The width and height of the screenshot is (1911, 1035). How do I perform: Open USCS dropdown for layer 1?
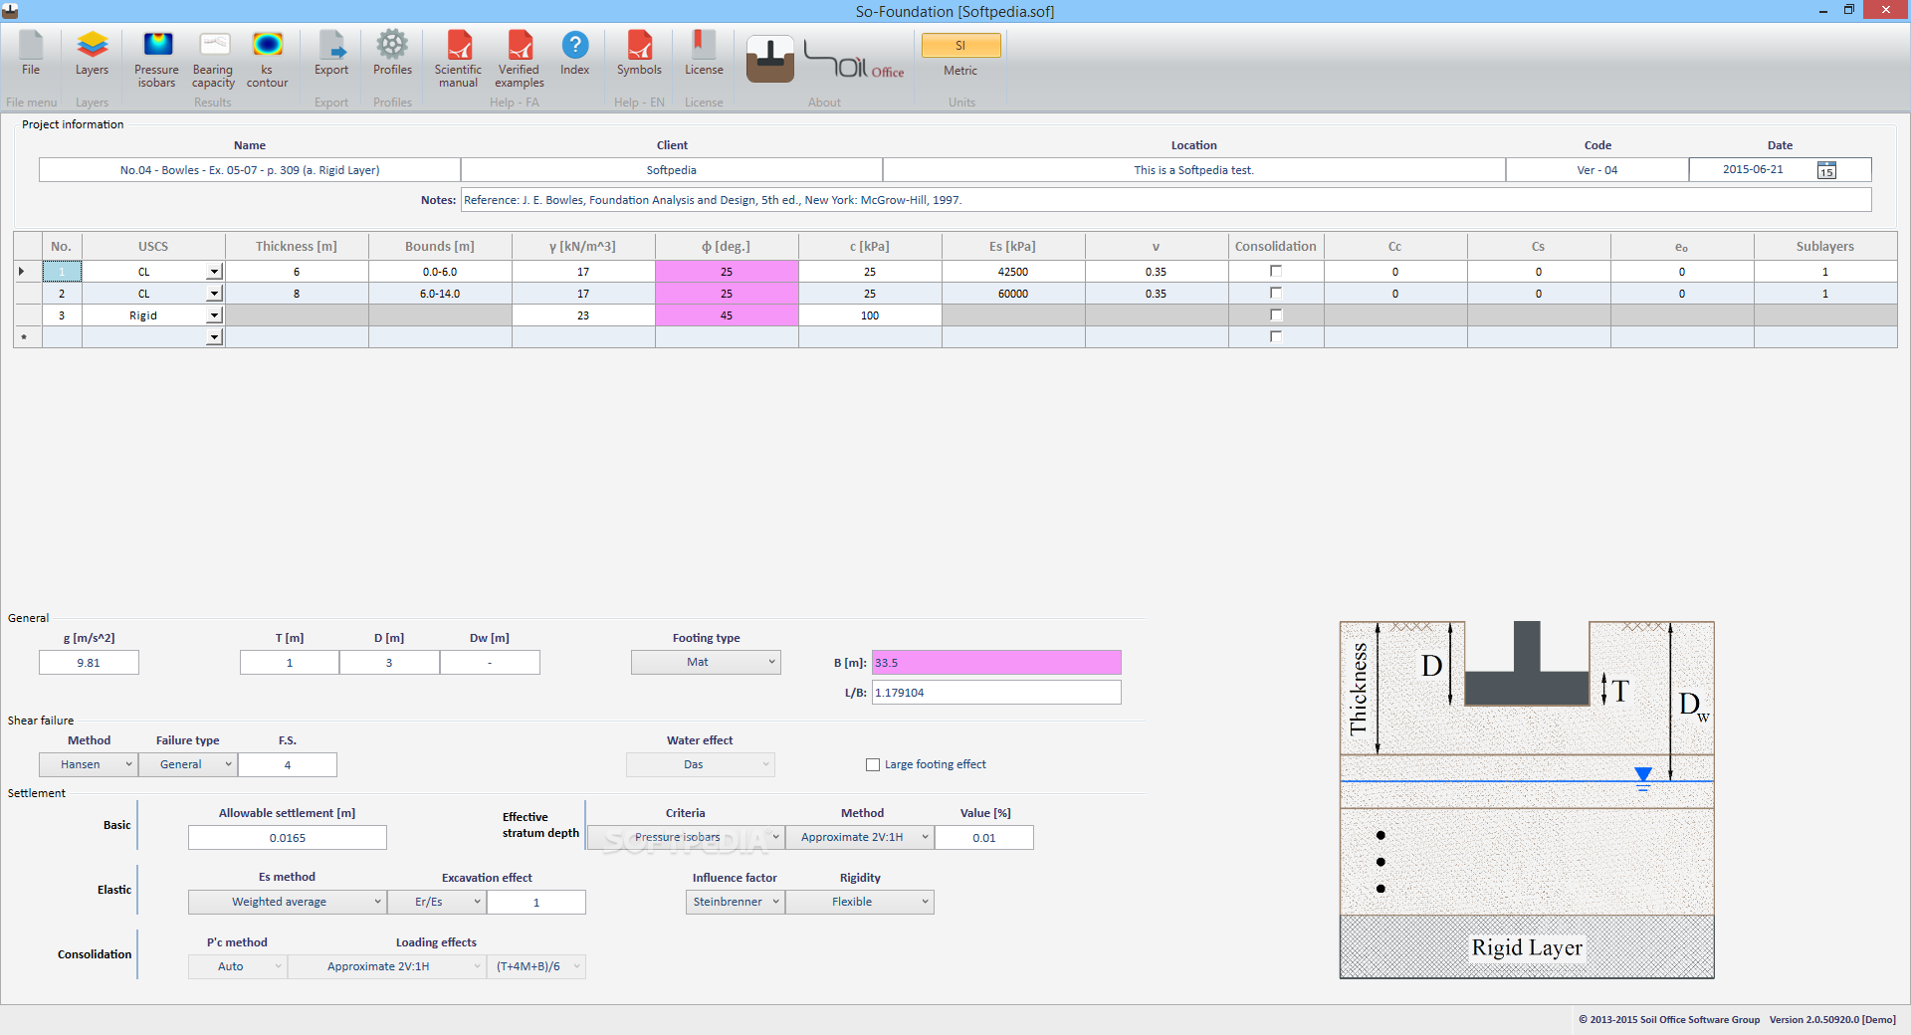(214, 272)
